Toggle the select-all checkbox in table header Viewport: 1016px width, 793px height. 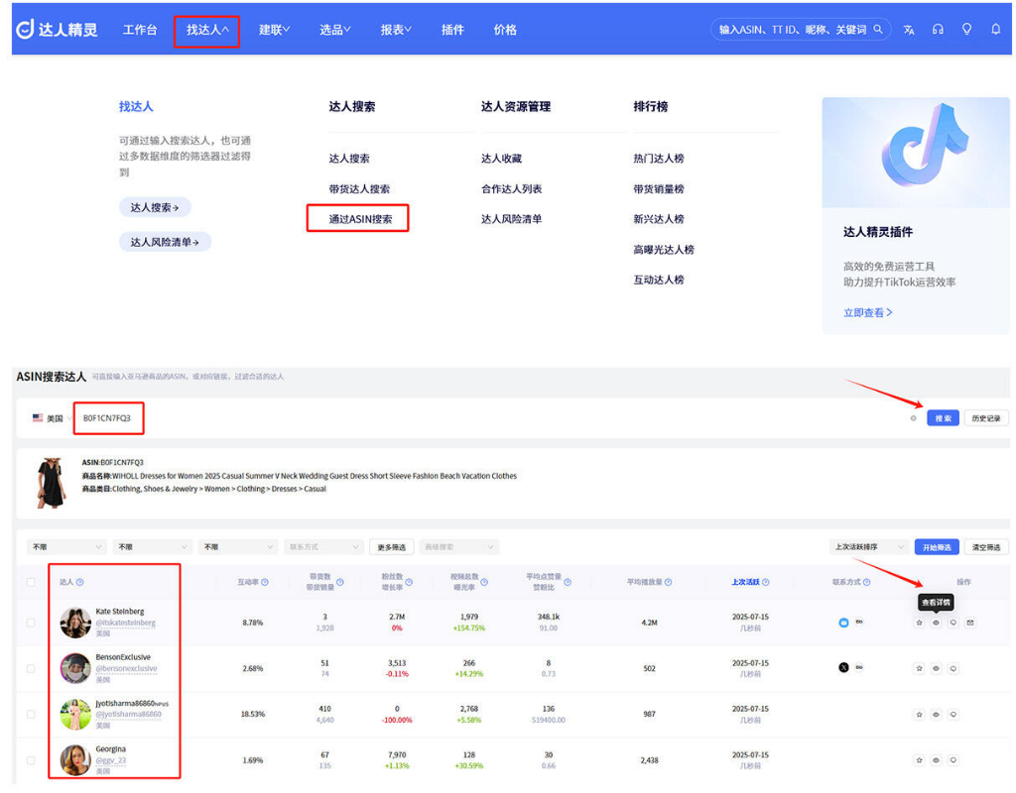[31, 582]
